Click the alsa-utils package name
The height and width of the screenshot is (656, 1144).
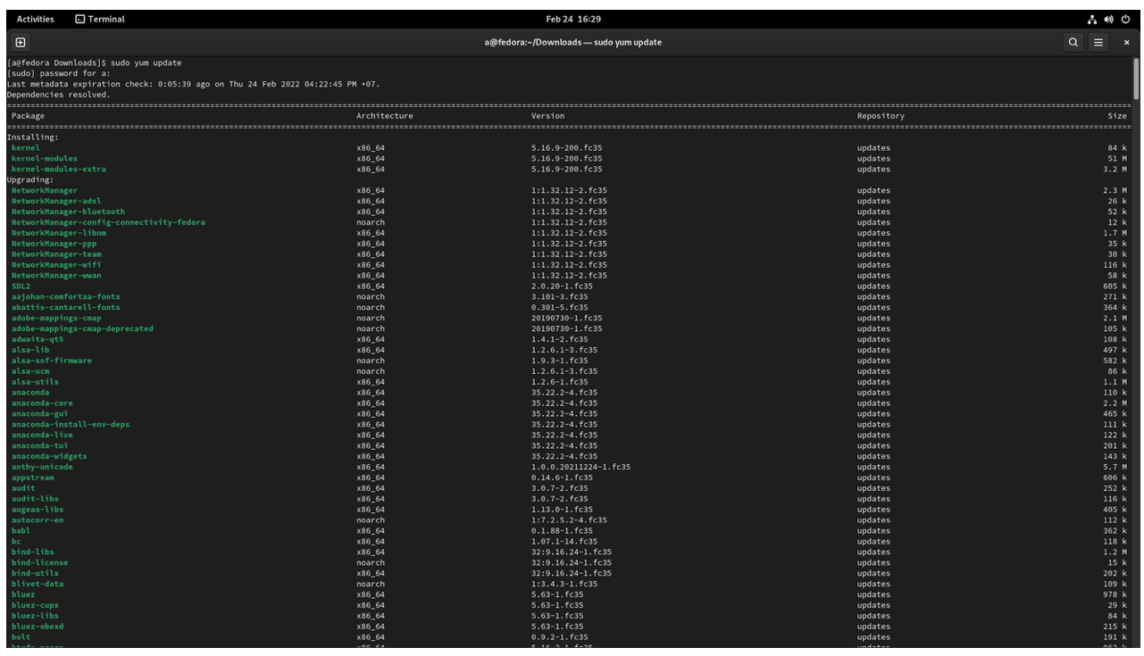coord(35,382)
